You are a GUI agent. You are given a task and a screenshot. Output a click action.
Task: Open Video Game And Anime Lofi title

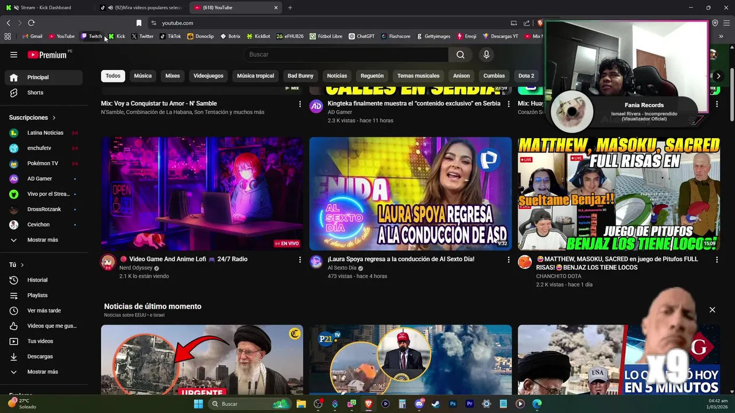(184, 259)
